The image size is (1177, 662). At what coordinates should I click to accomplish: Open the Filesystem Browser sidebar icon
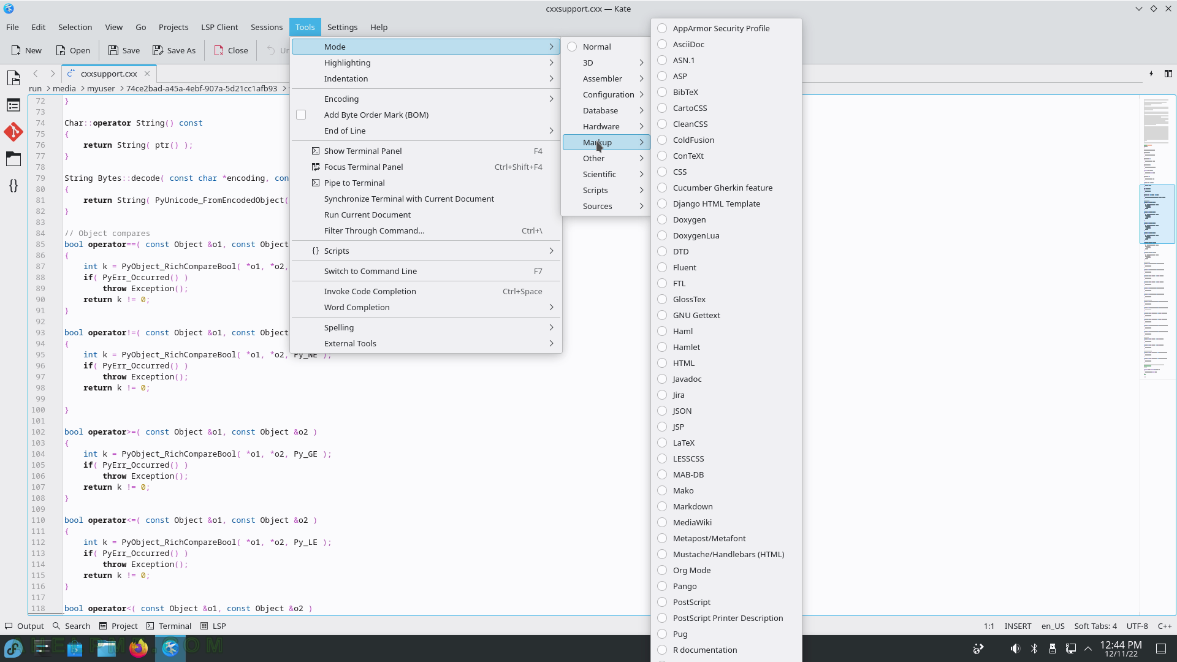click(13, 159)
